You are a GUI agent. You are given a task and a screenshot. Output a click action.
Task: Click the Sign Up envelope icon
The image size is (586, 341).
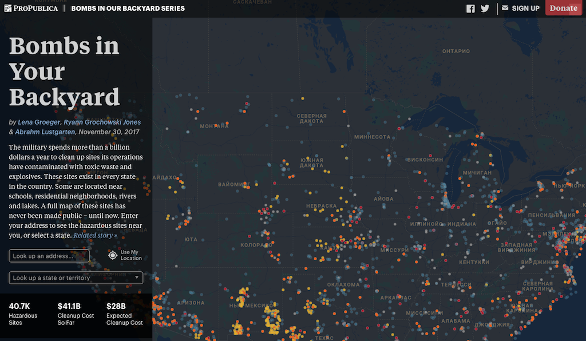(x=505, y=8)
